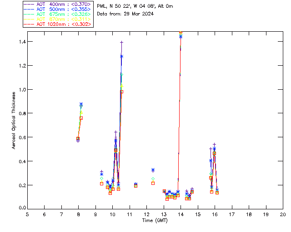Click the 0.4 y-axis tick label
The width and height of the screenshot is (291, 232).
(22, 161)
